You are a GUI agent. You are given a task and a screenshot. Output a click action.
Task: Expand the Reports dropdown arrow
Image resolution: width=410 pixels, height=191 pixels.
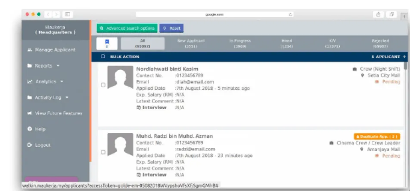click(x=58, y=65)
